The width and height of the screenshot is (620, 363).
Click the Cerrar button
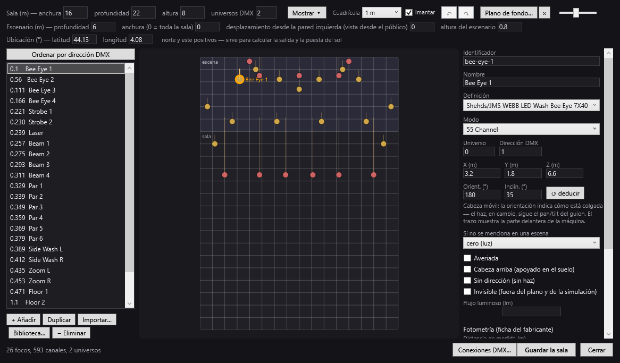[x=596, y=350]
